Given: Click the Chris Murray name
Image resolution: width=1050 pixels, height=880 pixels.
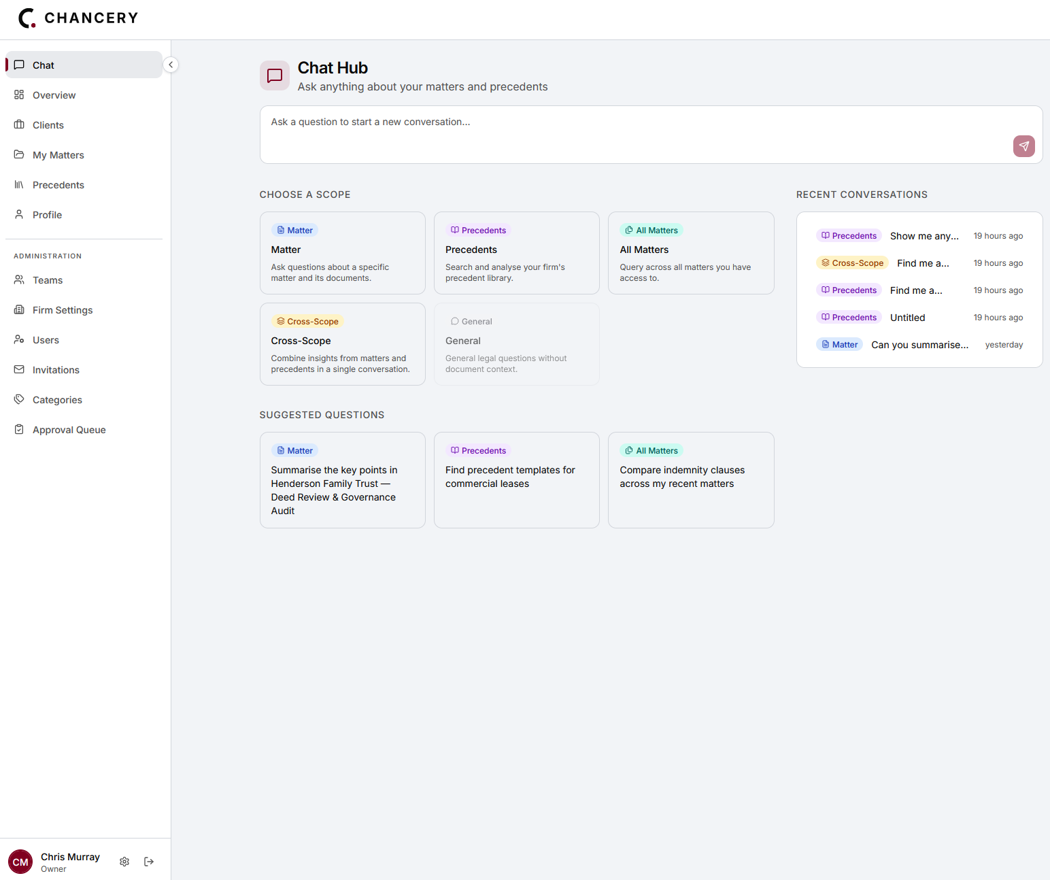Looking at the screenshot, I should point(70,857).
